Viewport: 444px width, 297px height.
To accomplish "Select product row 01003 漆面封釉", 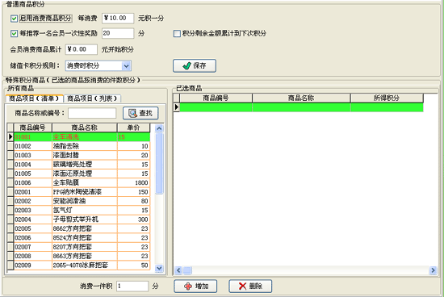I will point(82,155).
